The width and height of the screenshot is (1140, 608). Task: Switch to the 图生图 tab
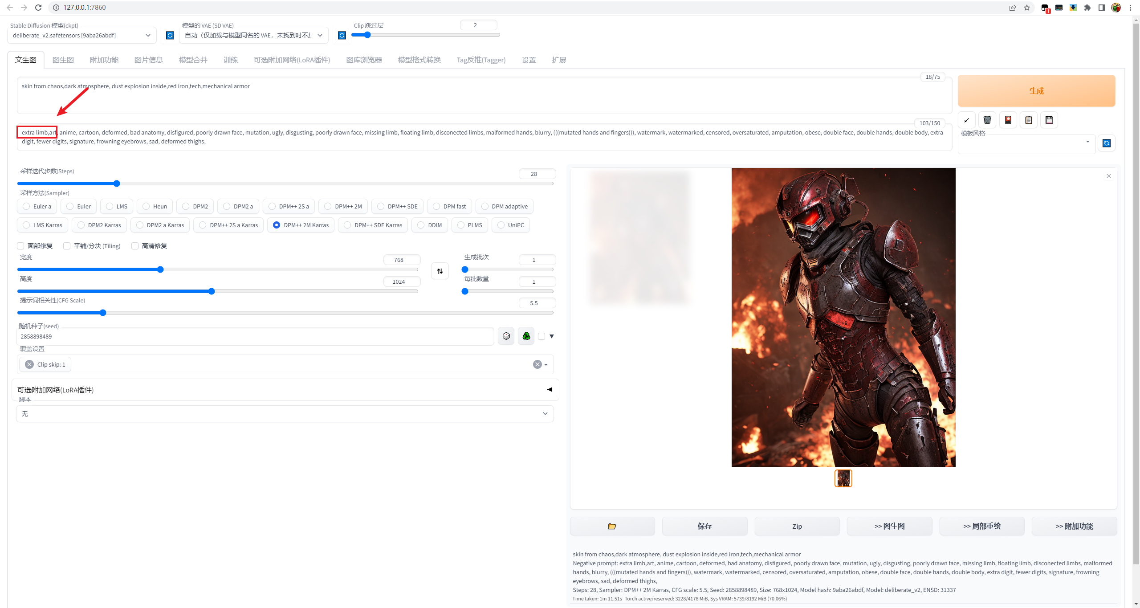[63, 60]
